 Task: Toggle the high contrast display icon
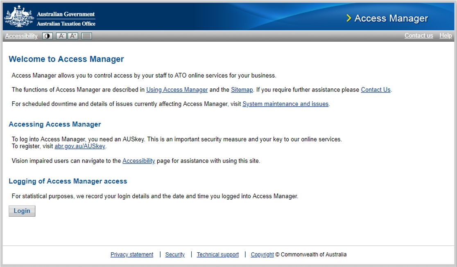47,36
